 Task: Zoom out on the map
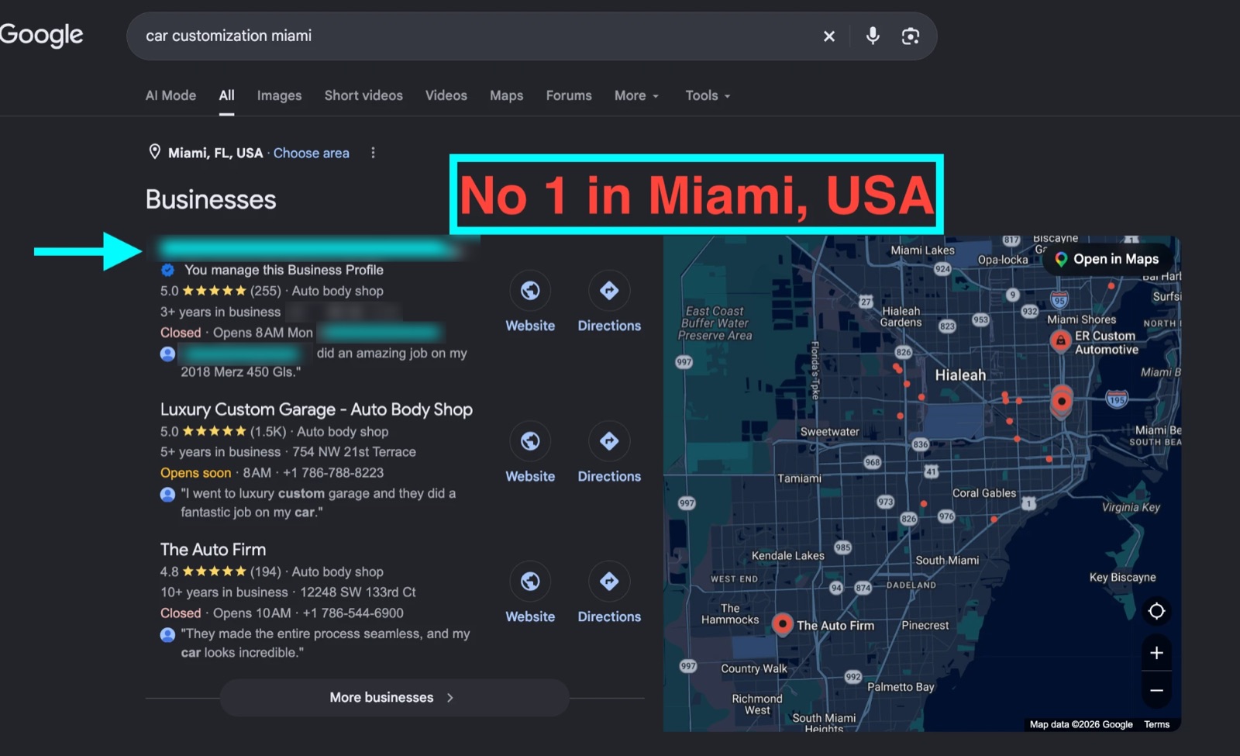(x=1156, y=690)
